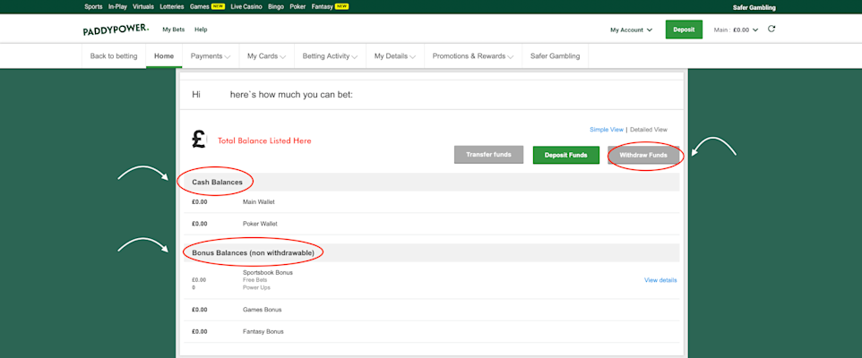Click the Power Ups text
Viewport: 862px width, 358px height.
click(256, 287)
